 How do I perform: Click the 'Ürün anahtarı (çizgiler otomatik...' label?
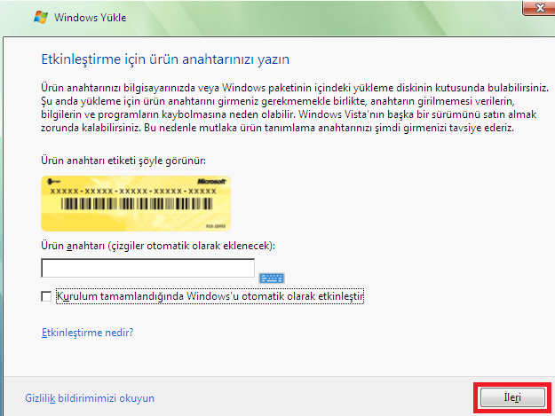point(158,246)
